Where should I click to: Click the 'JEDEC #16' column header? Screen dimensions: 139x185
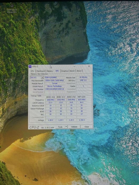pyautogui.click(x=51, y=97)
